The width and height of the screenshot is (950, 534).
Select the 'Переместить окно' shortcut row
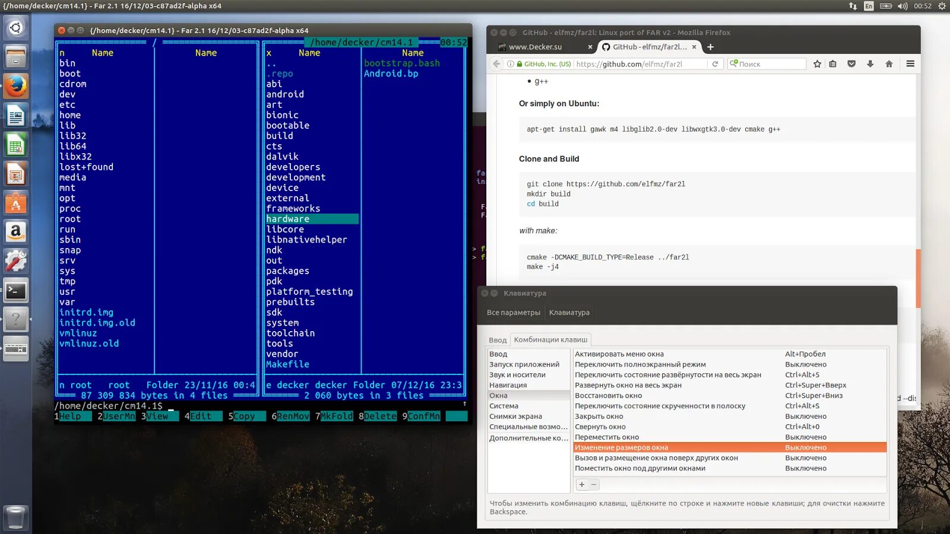click(x=730, y=437)
